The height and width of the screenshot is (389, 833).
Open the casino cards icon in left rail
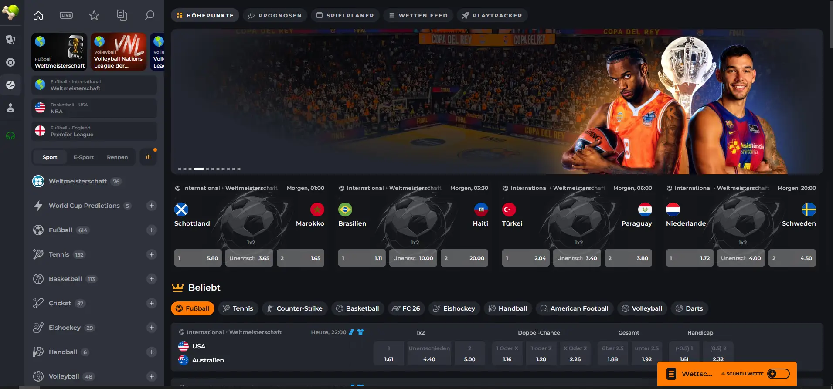coord(10,40)
